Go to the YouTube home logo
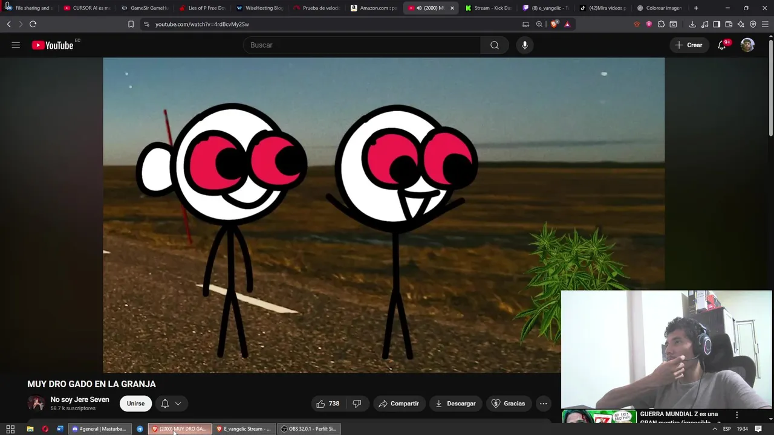774x435 pixels. (53, 45)
